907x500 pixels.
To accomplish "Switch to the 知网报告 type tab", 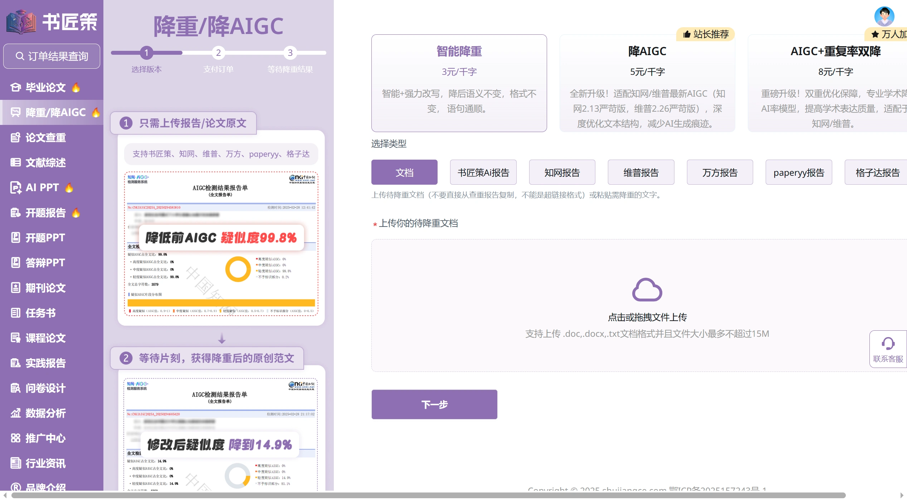I will tap(562, 172).
